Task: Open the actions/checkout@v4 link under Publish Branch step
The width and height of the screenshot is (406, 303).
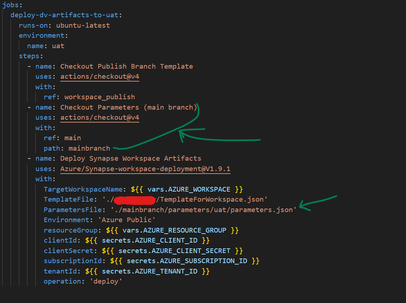Action: (x=100, y=77)
